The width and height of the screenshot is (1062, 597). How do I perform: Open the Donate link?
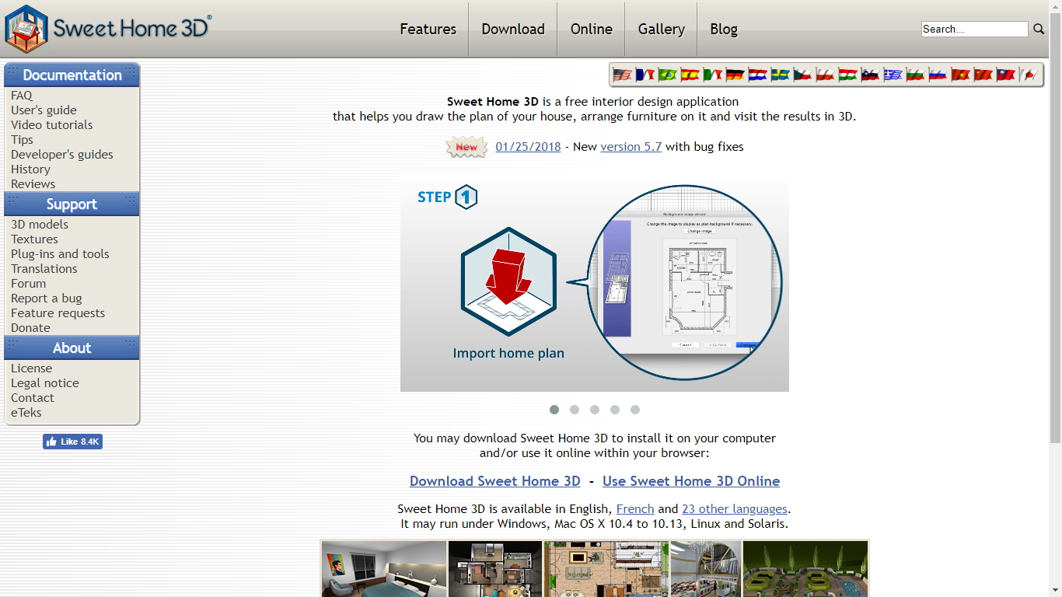[x=30, y=328]
